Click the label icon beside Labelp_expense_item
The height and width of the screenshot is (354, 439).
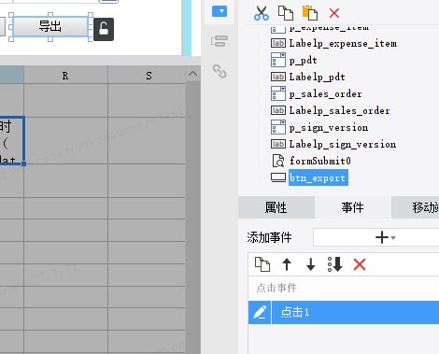tap(278, 43)
